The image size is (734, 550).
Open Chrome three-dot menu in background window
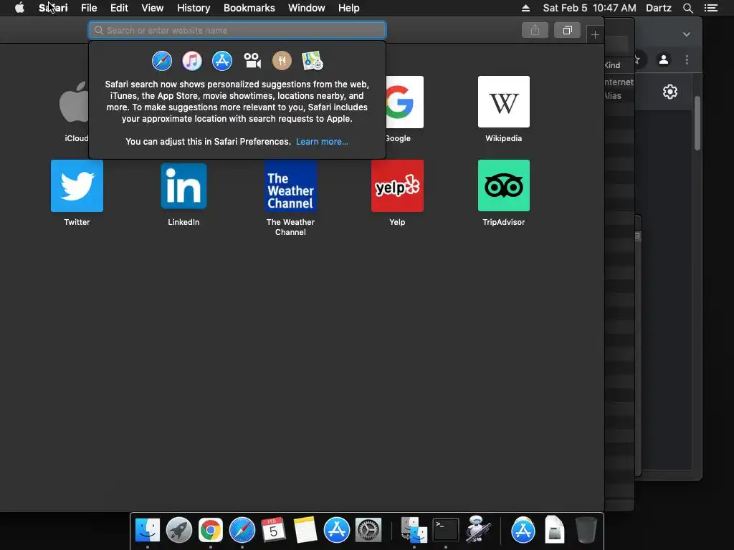click(x=687, y=60)
